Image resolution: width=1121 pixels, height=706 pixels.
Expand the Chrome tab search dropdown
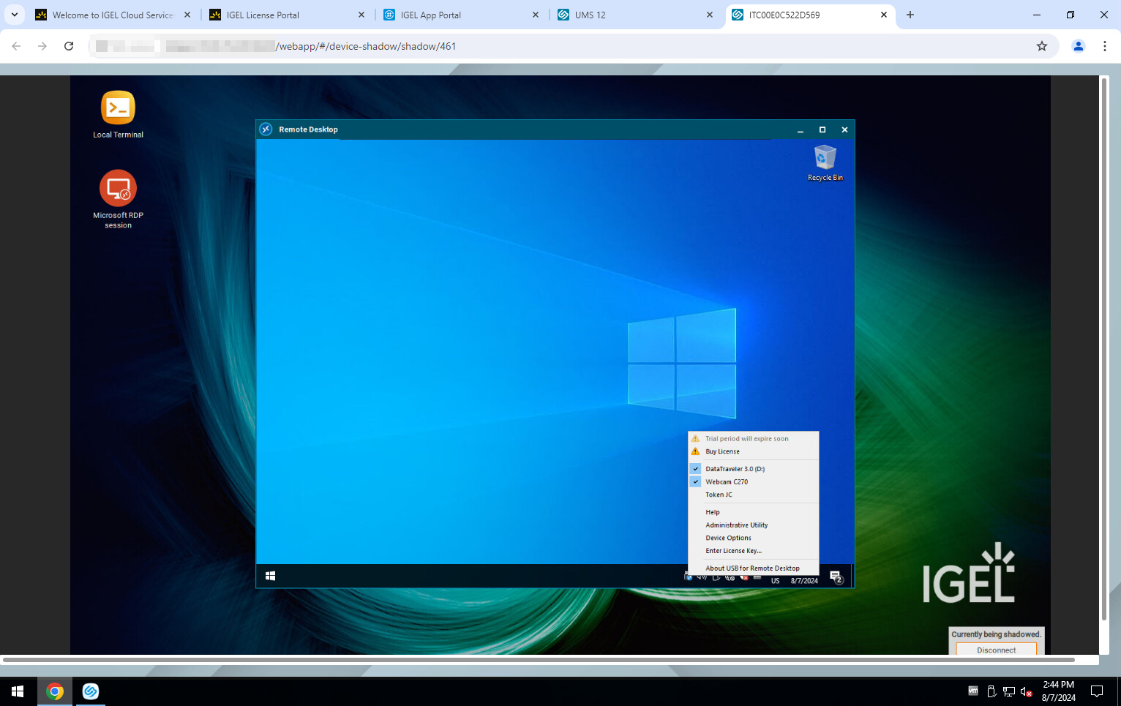pos(15,15)
